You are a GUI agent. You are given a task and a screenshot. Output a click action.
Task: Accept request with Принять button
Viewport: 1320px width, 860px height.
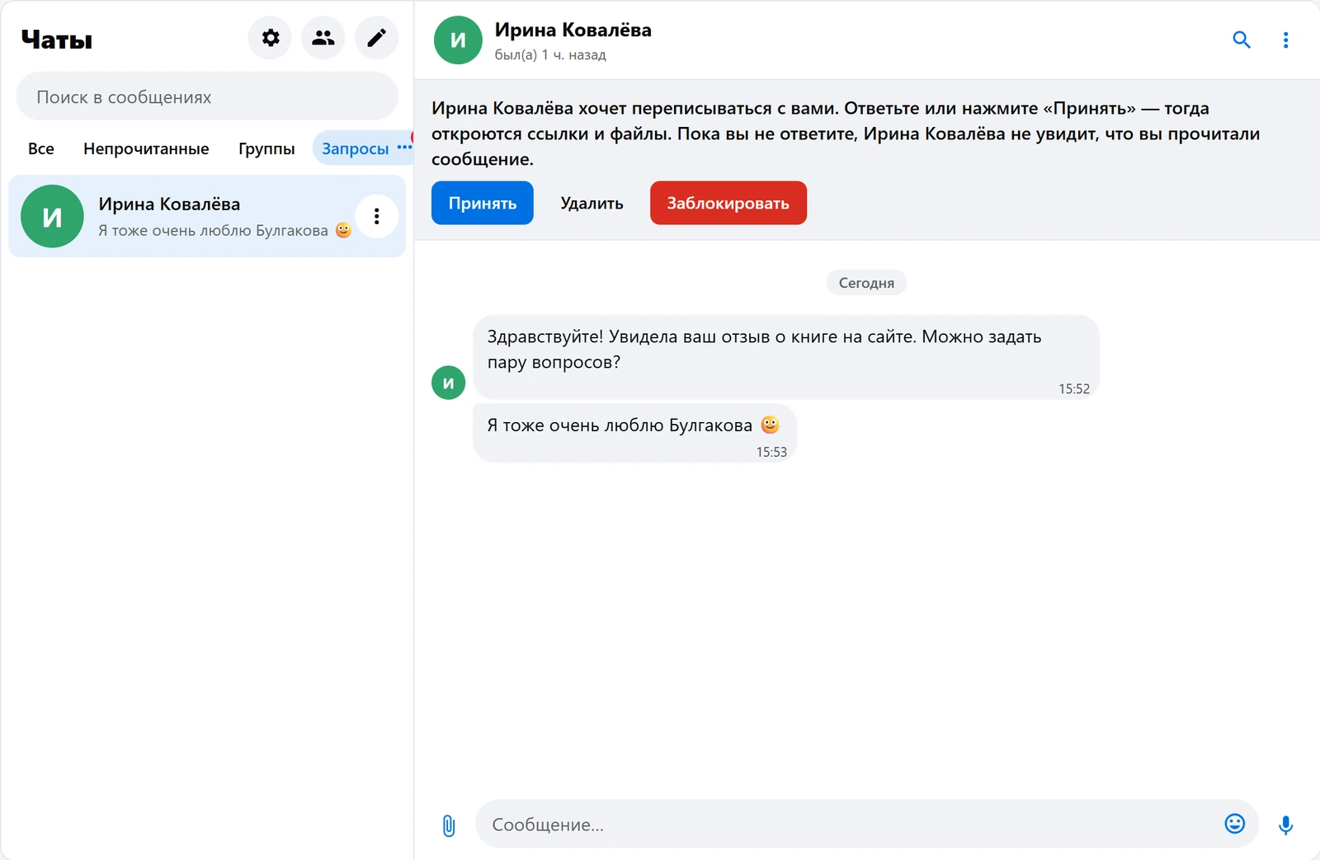coord(483,203)
